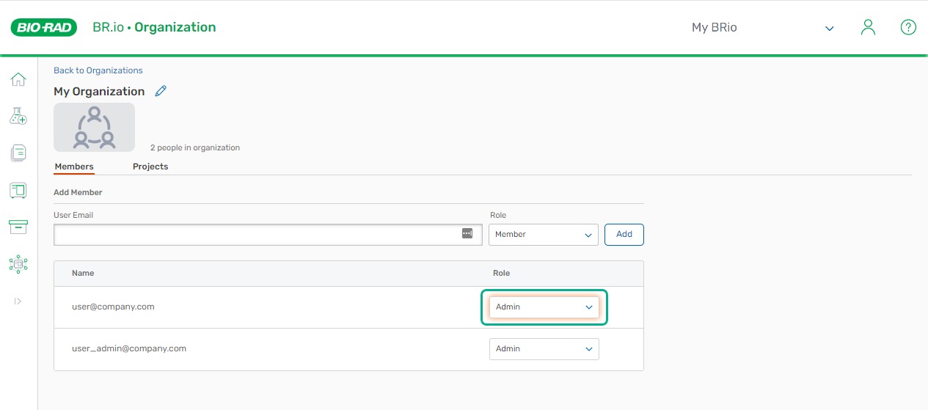Click the Bio-Rad logo
The image size is (928, 410).
[x=44, y=28]
